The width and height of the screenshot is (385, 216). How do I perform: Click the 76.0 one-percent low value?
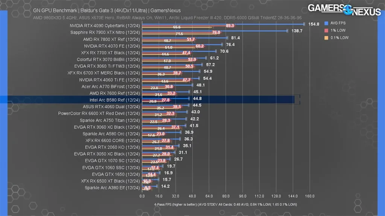coord(216,32)
